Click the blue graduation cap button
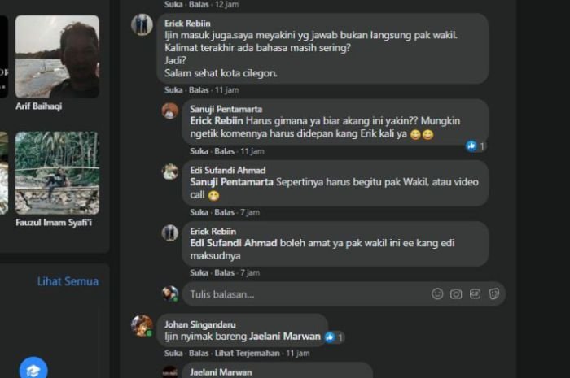The width and height of the screenshot is (570, 378). pos(33,368)
